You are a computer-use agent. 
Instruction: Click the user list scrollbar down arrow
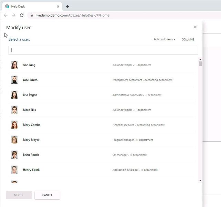(x=200, y=180)
